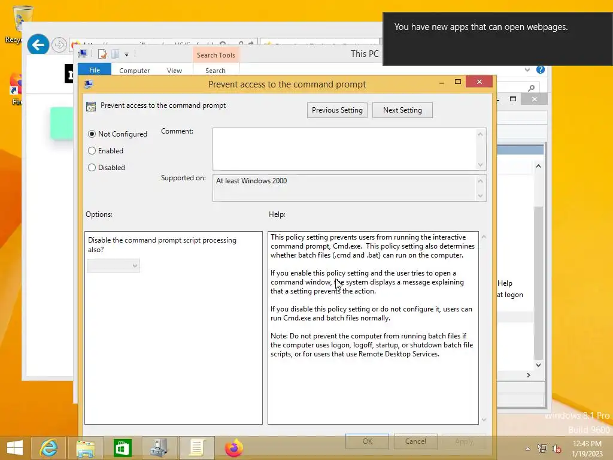Show hidden tray icons arrow
This screenshot has width=613, height=460.
528,449
